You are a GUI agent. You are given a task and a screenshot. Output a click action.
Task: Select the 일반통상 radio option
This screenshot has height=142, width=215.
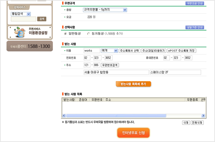pyautogui.click(x=65, y=34)
